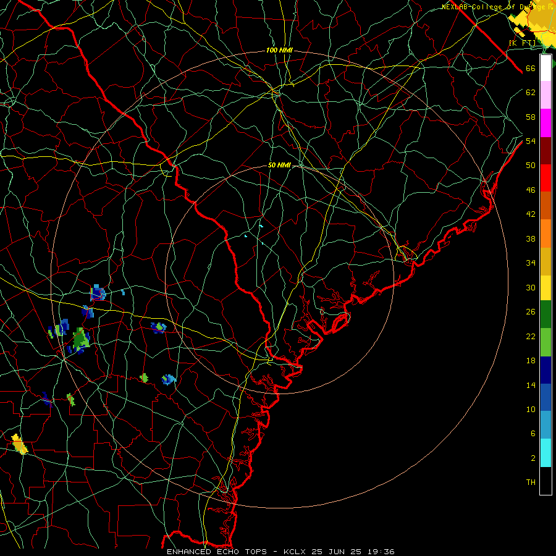Screen dimensions: 556x556
Task: Click the "TH" threshold label
Action: (531, 482)
